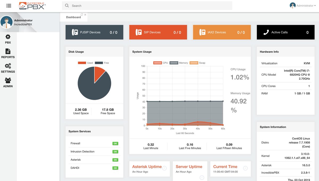Click the IncrediblePBX logo

32,6
